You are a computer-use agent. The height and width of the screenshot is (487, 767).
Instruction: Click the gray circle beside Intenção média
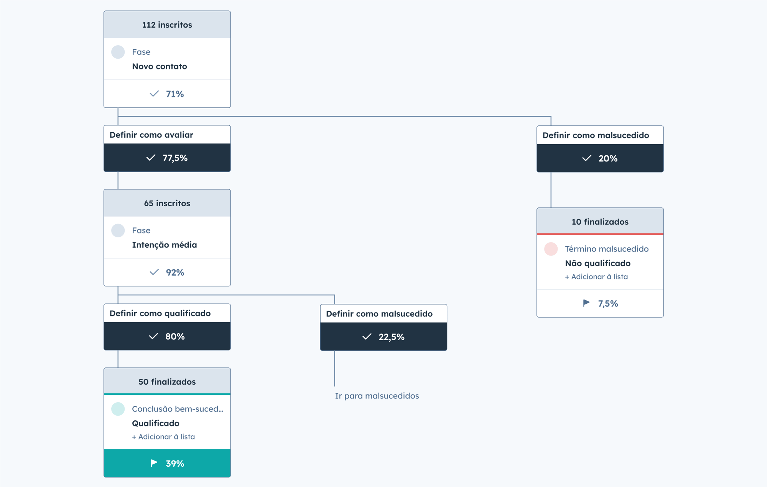coord(118,230)
